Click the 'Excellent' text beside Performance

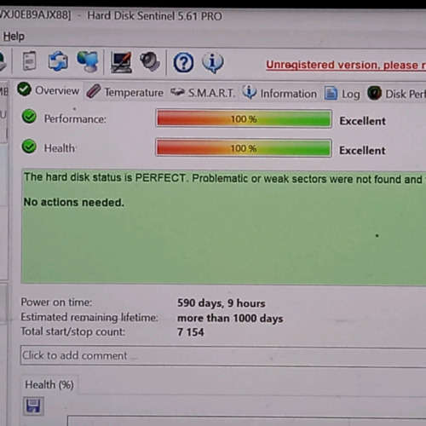[363, 121]
